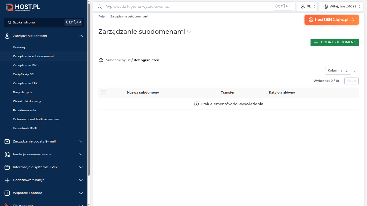
Task: Click the '0 / Bez ograniczeń' text
Action: [144, 60]
